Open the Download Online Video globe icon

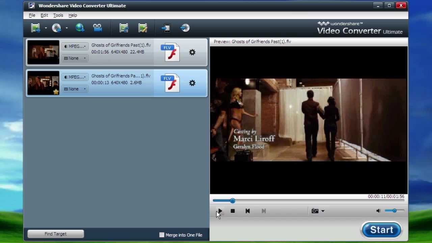coord(80,28)
